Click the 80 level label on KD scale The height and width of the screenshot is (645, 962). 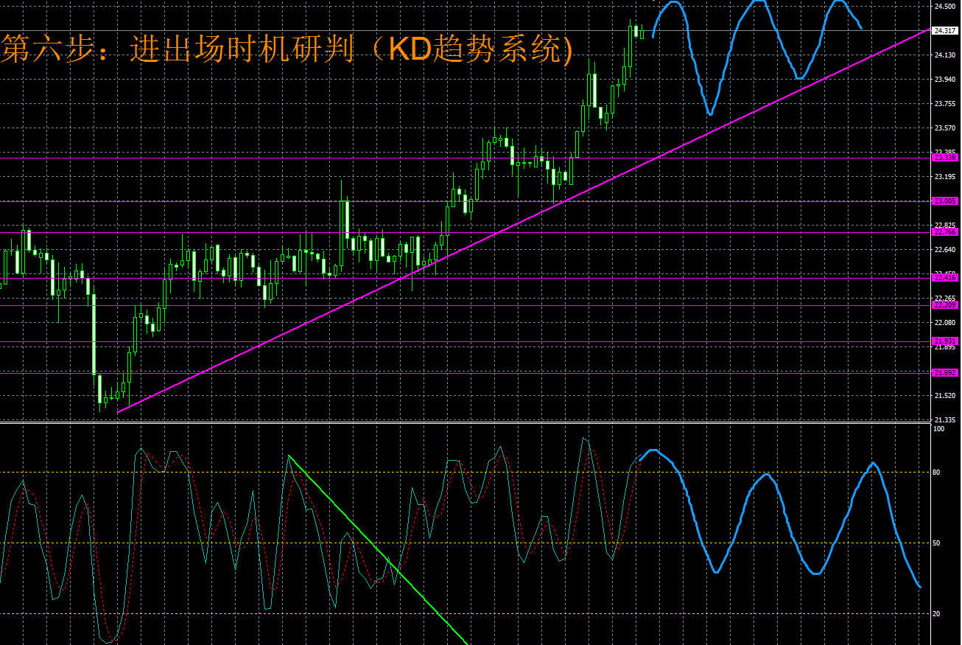(x=938, y=473)
